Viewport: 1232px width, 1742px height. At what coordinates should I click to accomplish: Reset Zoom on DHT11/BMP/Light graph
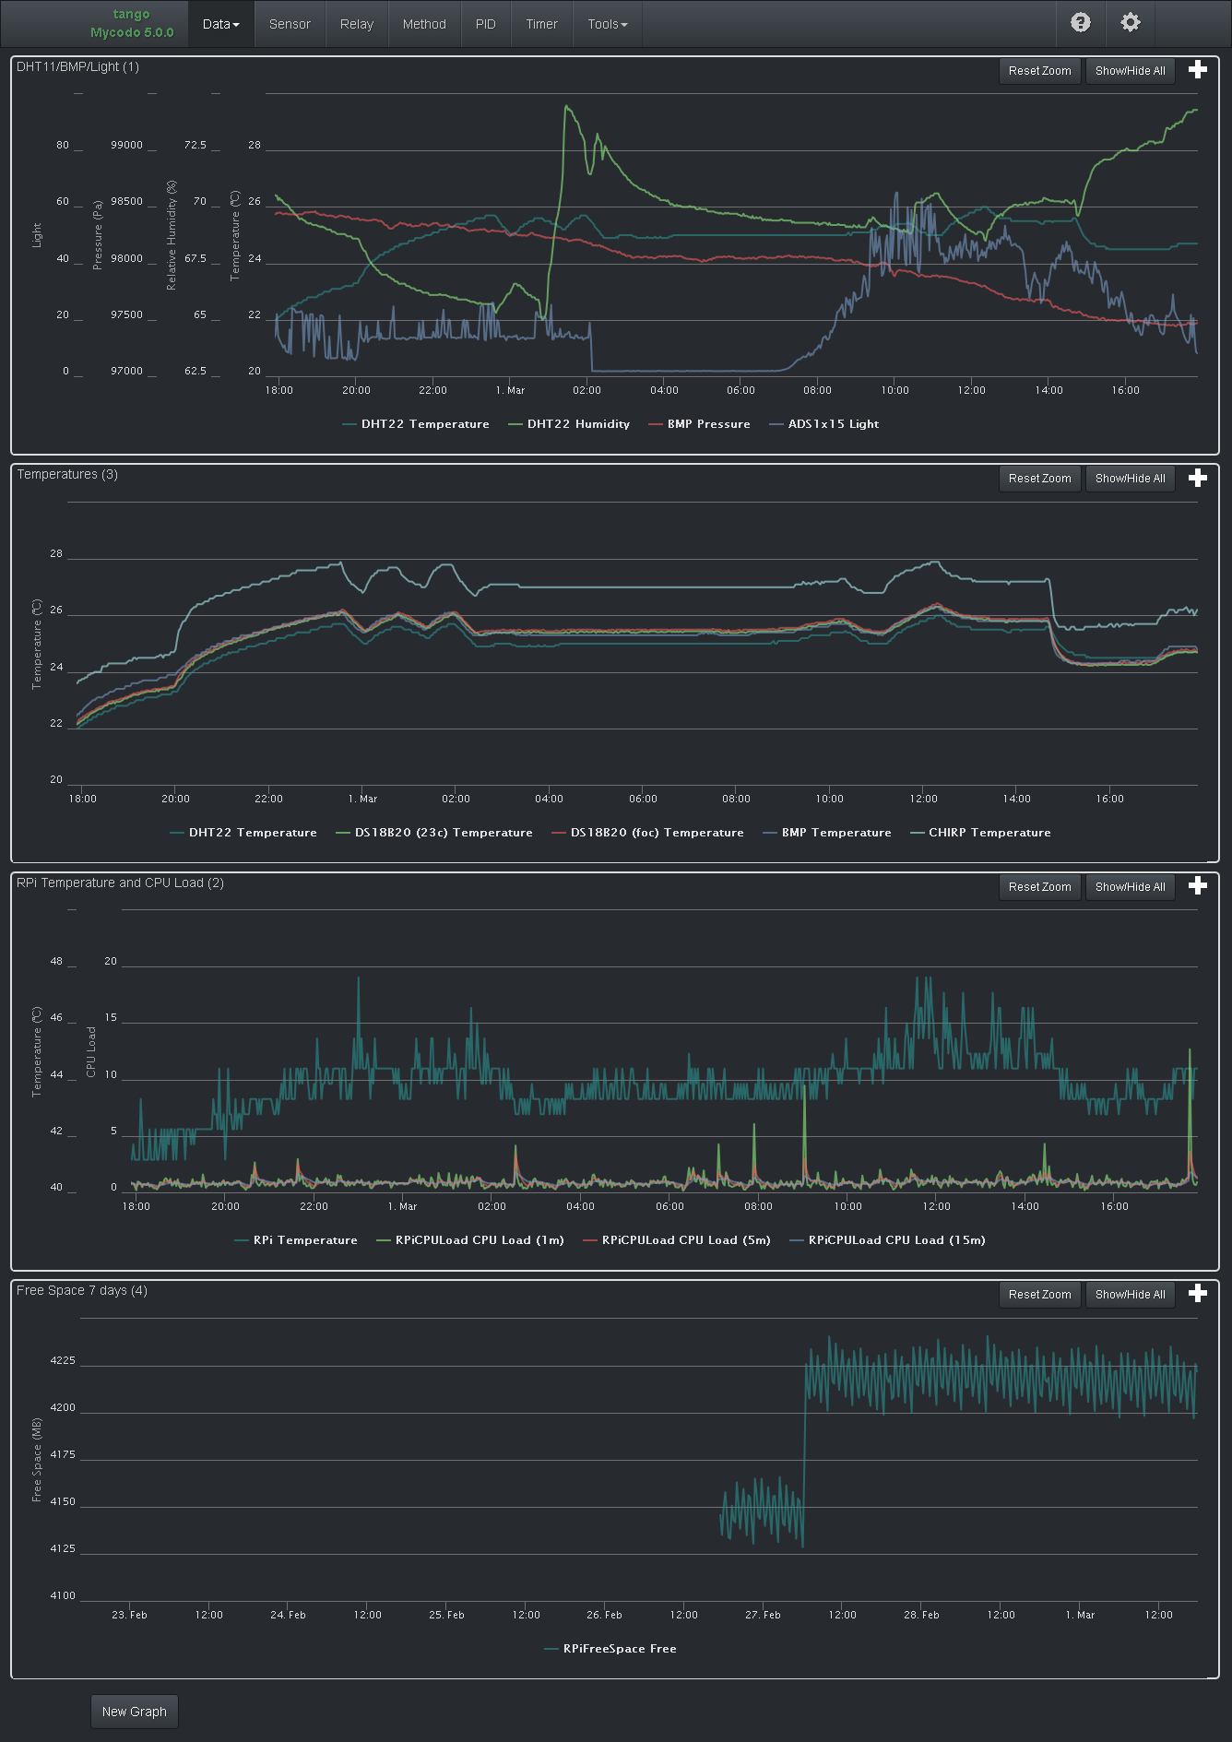[1040, 71]
